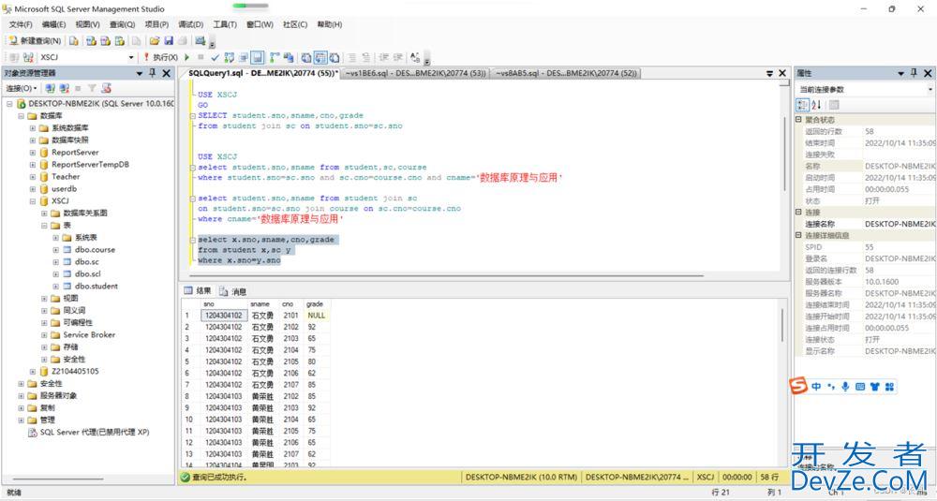The width and height of the screenshot is (937, 501).
Task: Open the active files list dropdown arrow
Action: coord(769,73)
